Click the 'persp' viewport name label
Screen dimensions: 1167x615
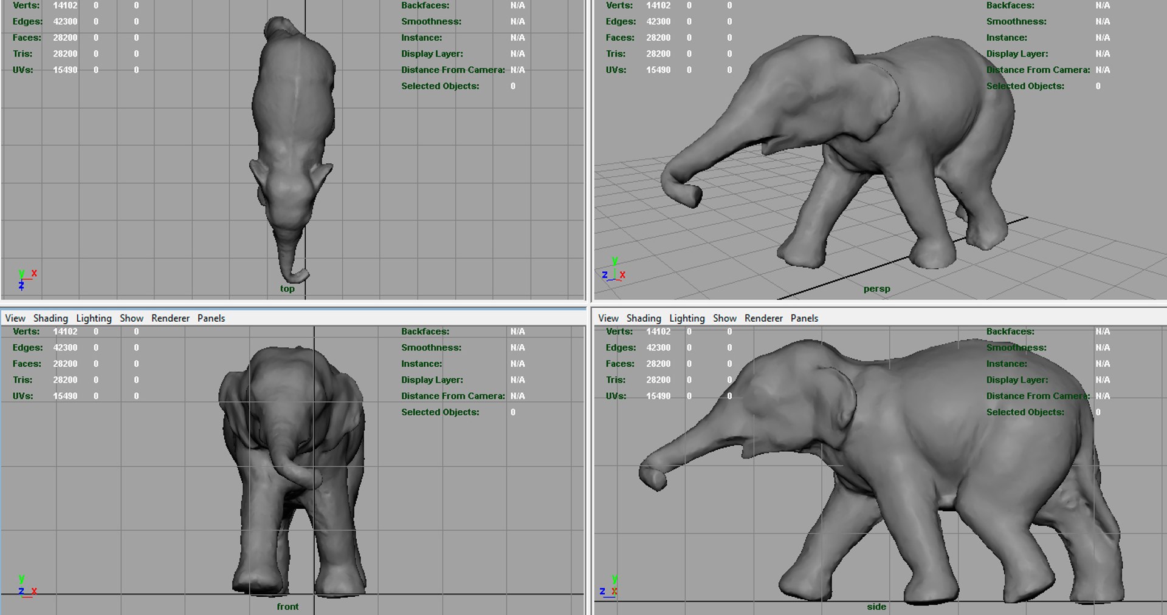(x=876, y=289)
